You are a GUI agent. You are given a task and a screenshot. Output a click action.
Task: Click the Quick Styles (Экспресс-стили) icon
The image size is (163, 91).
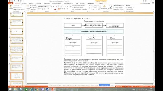[110, 7]
